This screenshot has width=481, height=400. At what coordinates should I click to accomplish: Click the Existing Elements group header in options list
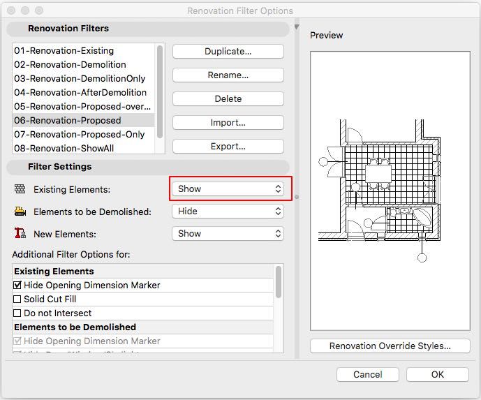pyautogui.click(x=142, y=271)
